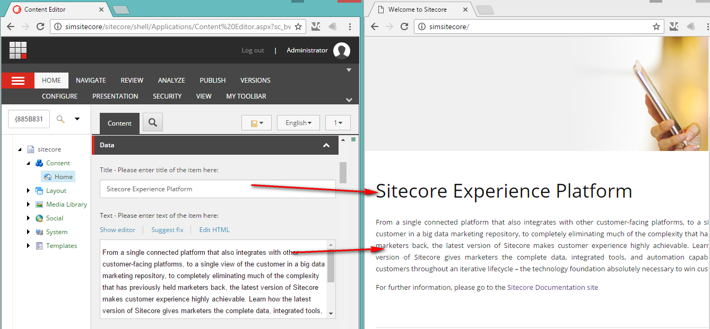
Task: Open the English language dropdown
Action: coord(298,123)
